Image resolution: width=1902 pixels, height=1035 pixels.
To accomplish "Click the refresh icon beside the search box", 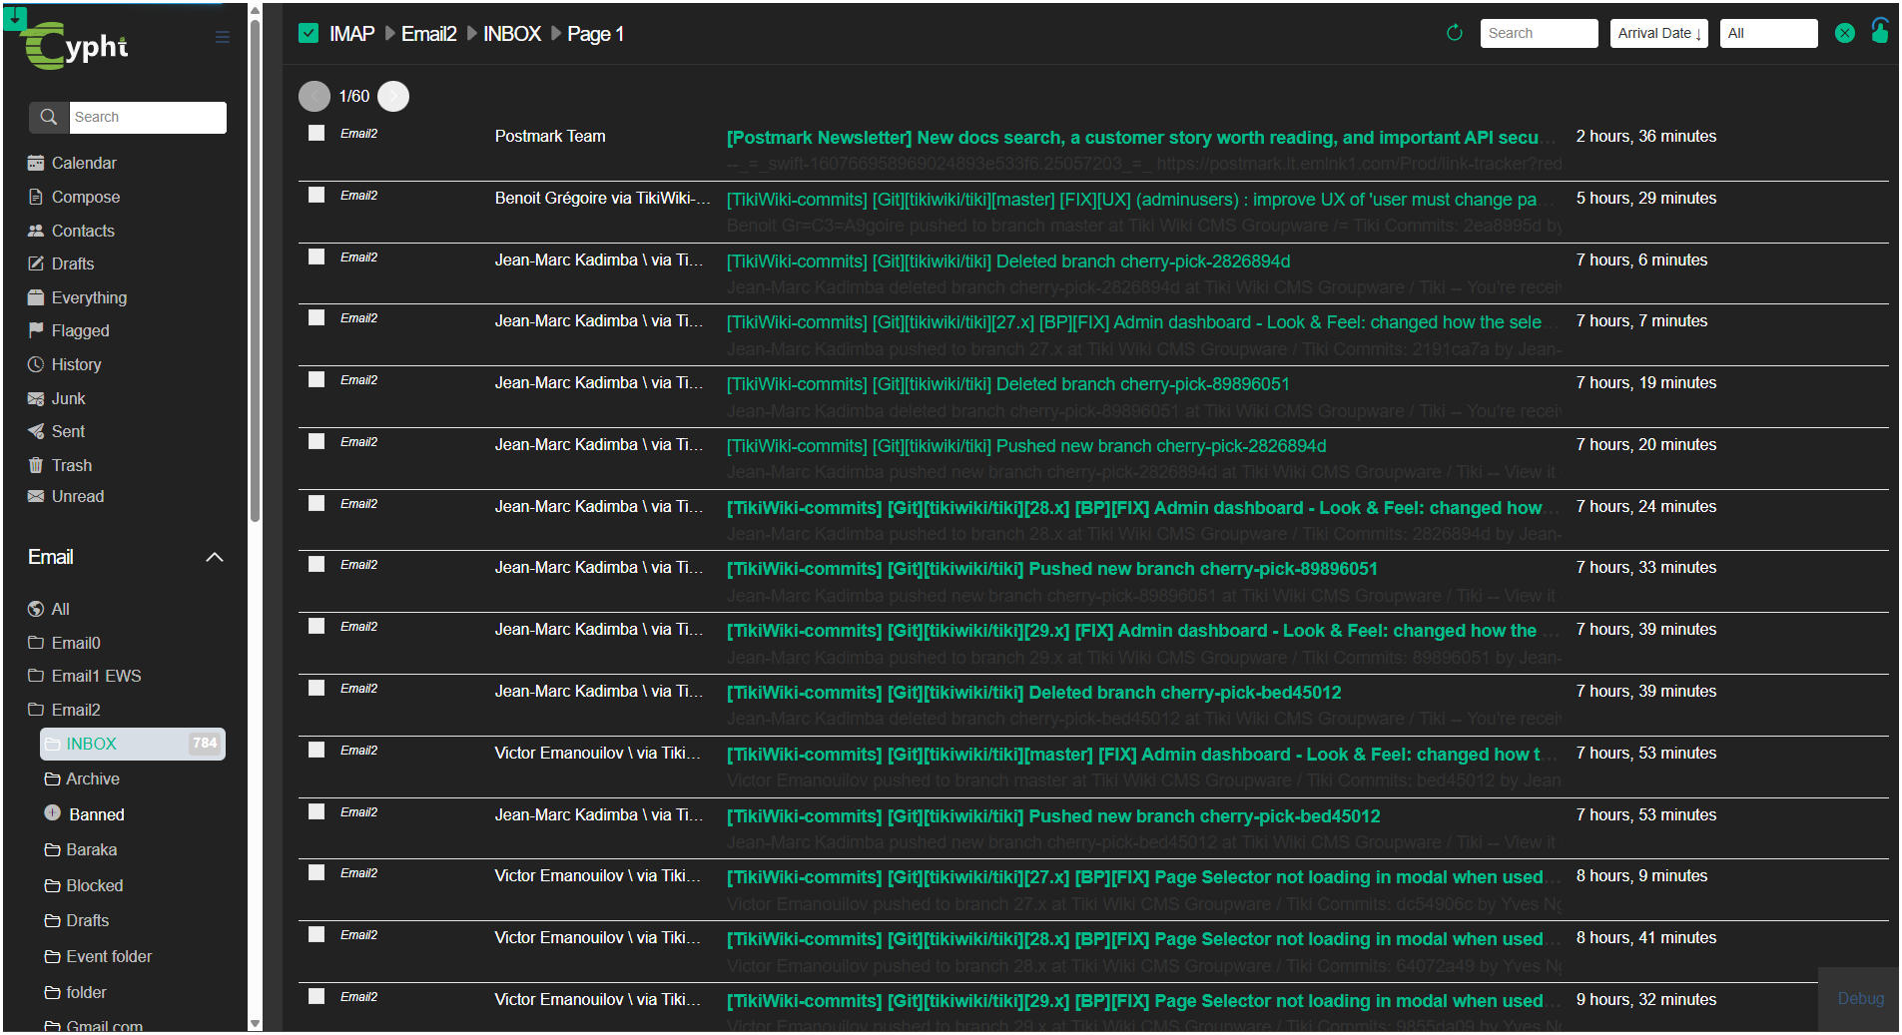I will point(1454,33).
